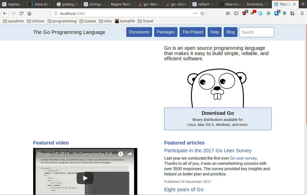Viewport: 307px width, 195px height.
Task: Click the Privacy Badger extension icon
Action: click(x=252, y=13)
